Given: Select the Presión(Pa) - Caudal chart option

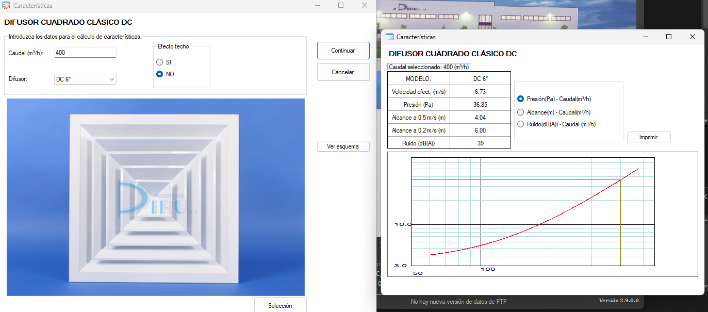Looking at the screenshot, I should pyautogui.click(x=520, y=99).
